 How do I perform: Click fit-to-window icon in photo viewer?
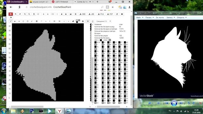(158, 103)
